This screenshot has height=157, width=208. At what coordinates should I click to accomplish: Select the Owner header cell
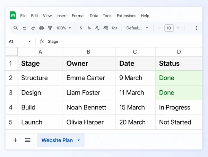tap(89, 63)
